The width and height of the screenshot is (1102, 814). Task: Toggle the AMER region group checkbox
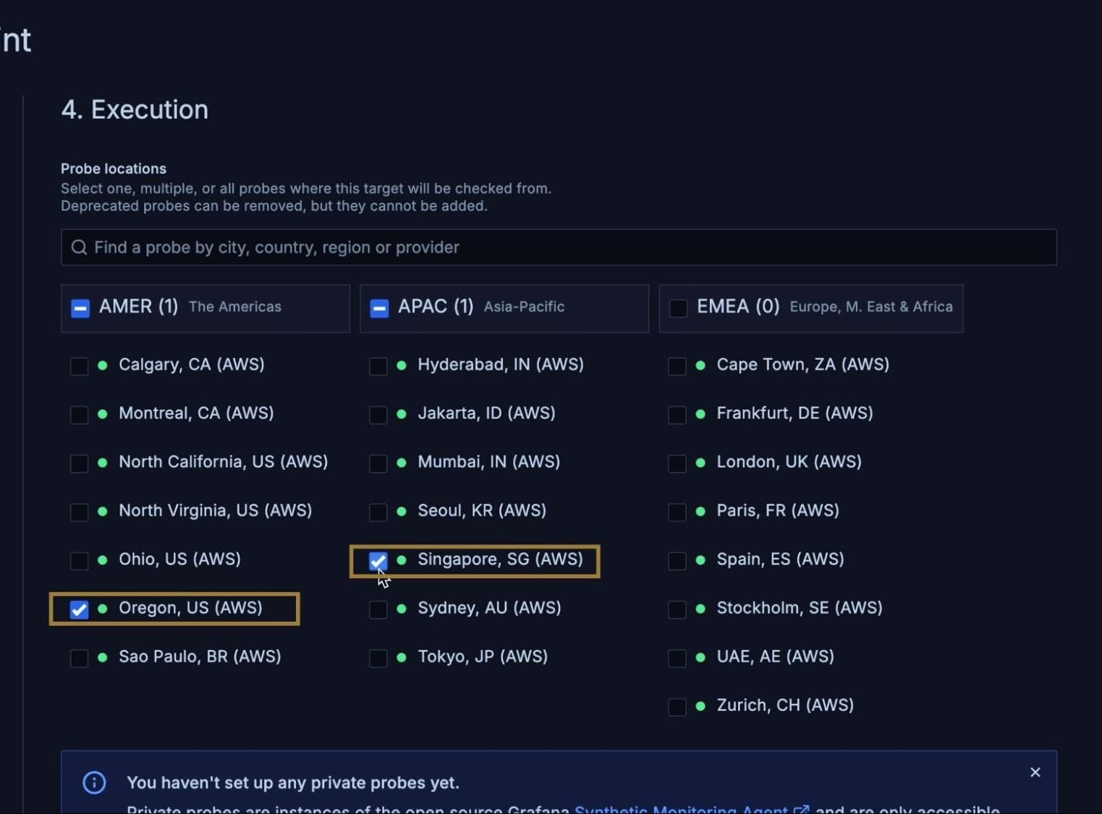click(x=80, y=308)
